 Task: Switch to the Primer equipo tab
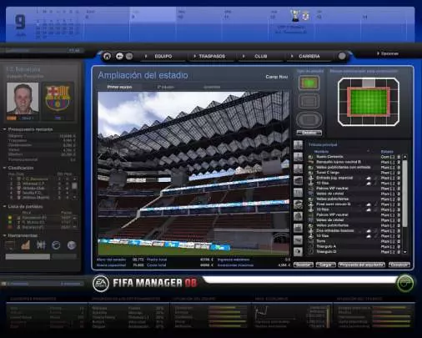[x=119, y=87]
